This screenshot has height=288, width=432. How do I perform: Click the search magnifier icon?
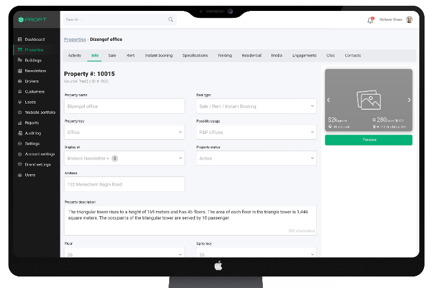coord(171,20)
